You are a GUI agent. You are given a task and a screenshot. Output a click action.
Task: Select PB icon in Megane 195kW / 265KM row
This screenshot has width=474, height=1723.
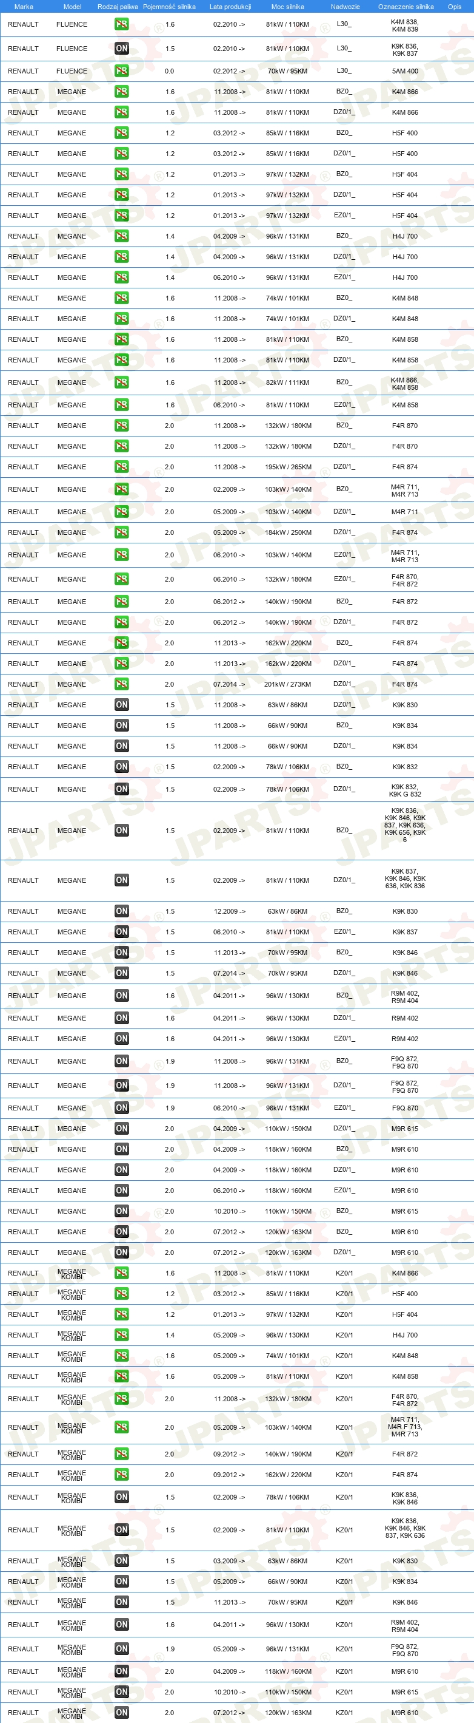click(121, 467)
